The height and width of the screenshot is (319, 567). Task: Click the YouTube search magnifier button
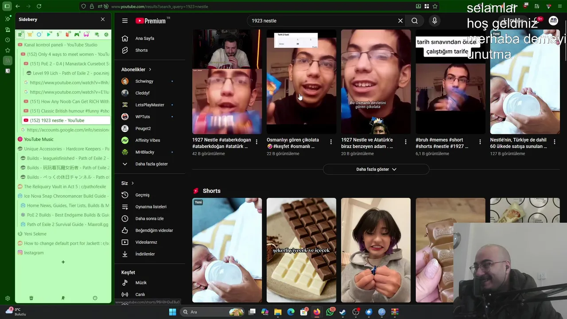tap(415, 21)
